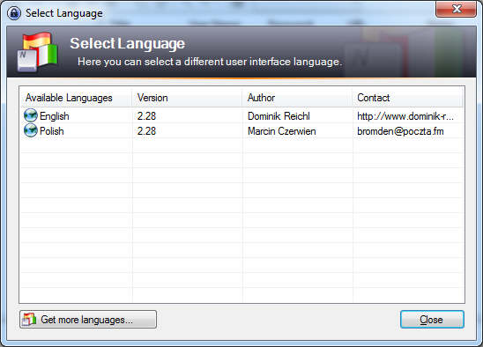Viewport: 483px width, 347px height.
Task: Select the English language row
Action: 241,115
